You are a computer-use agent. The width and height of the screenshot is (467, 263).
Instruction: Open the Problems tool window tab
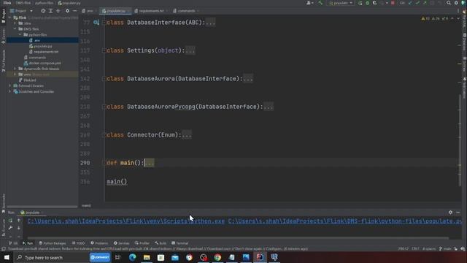99,243
